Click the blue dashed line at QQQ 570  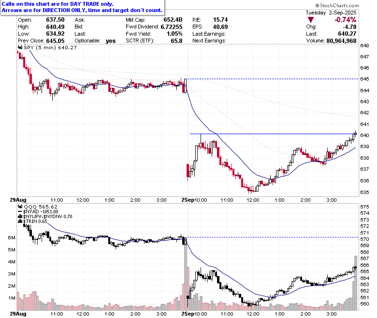(273, 237)
